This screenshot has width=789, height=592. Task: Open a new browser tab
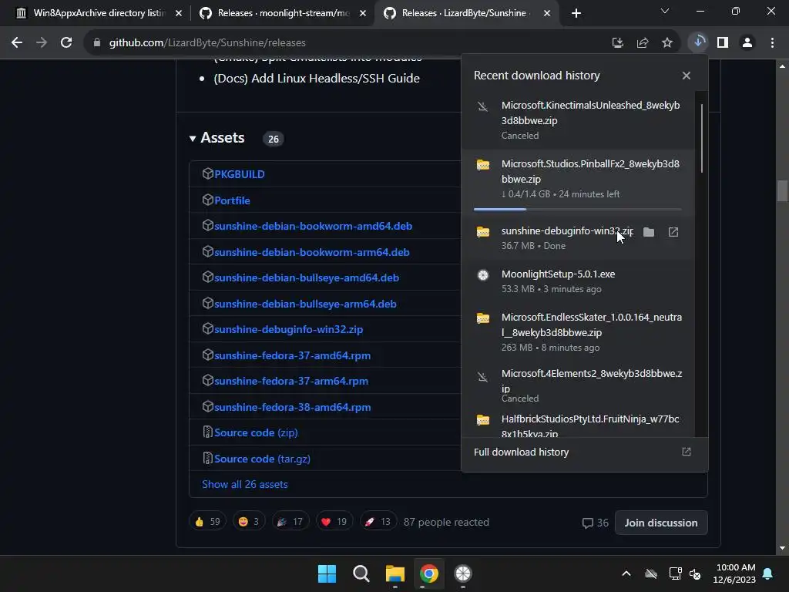tap(576, 14)
